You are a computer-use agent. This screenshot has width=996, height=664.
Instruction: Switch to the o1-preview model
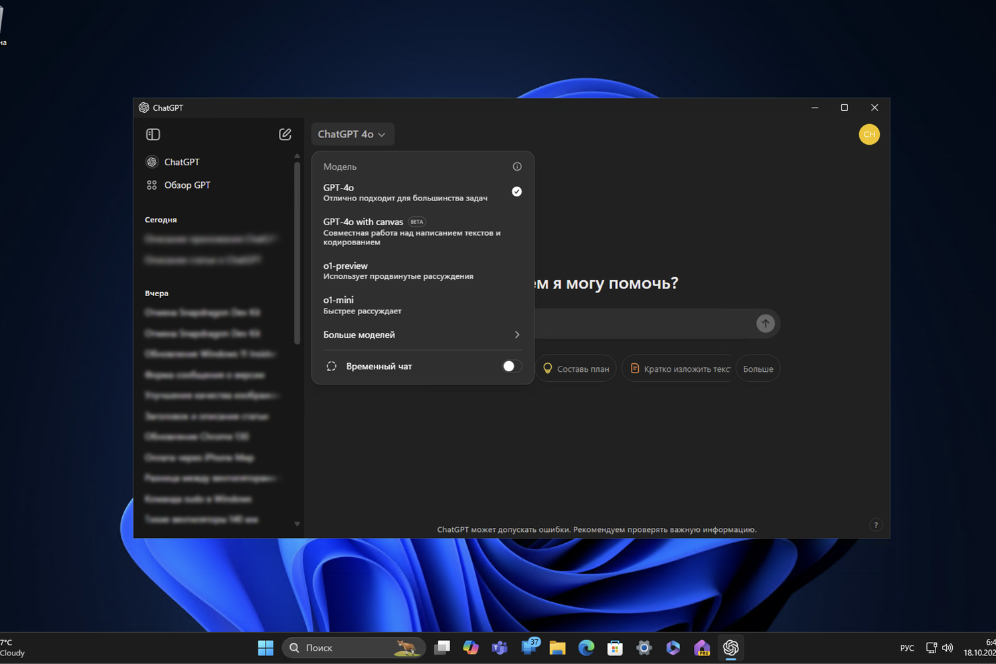[x=423, y=270]
